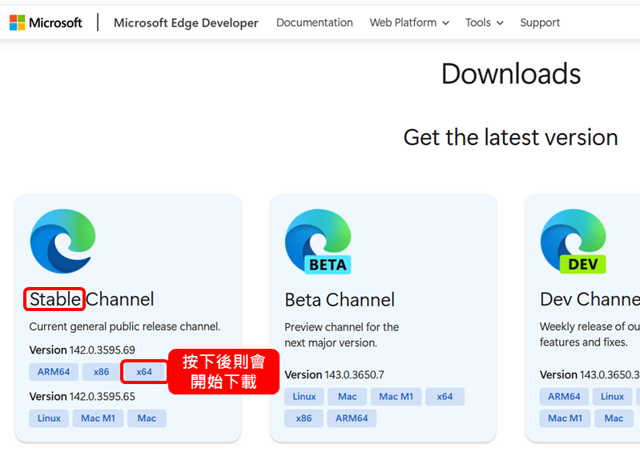Screen dimensions: 640x453
Task: Expand the Web Platform dropdown menu
Action: [x=409, y=22]
